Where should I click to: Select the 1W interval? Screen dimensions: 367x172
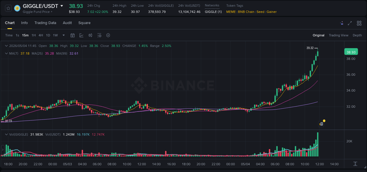click(55, 35)
